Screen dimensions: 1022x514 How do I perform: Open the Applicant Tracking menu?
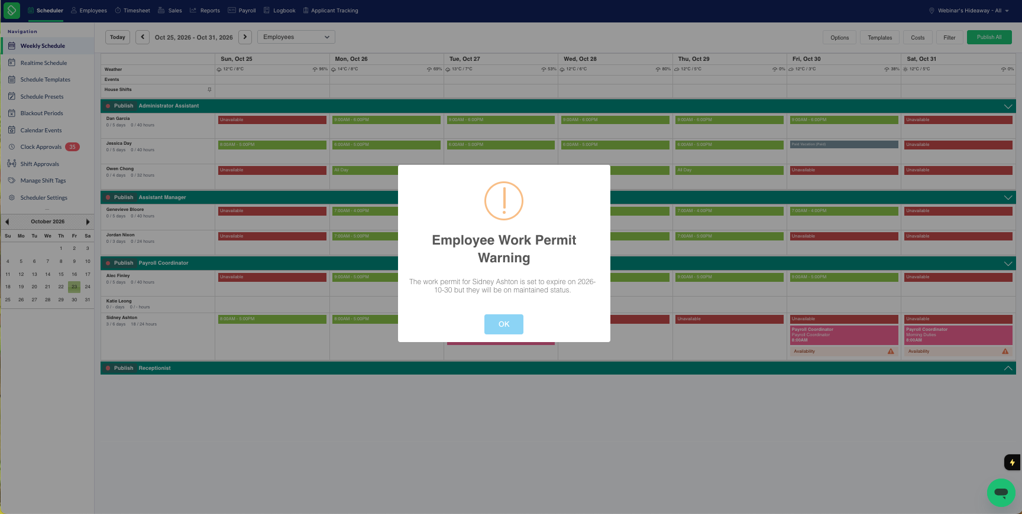tap(330, 11)
